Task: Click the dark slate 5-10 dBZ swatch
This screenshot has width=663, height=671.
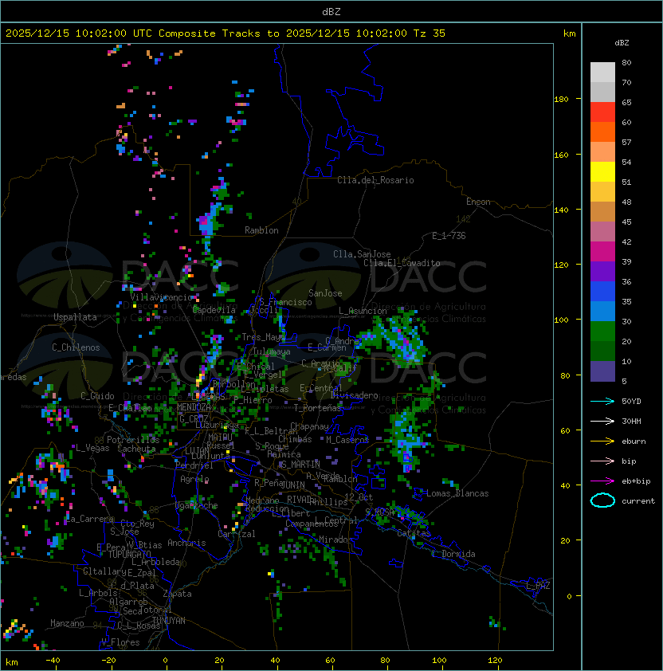Action: click(602, 371)
